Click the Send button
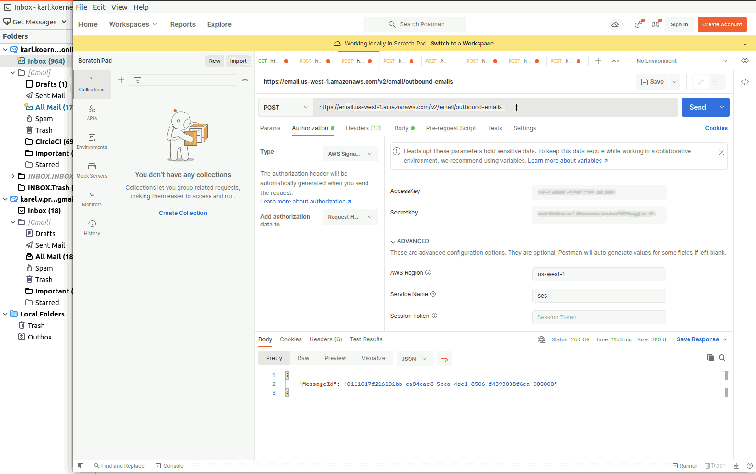The height and width of the screenshot is (474, 756). point(698,107)
